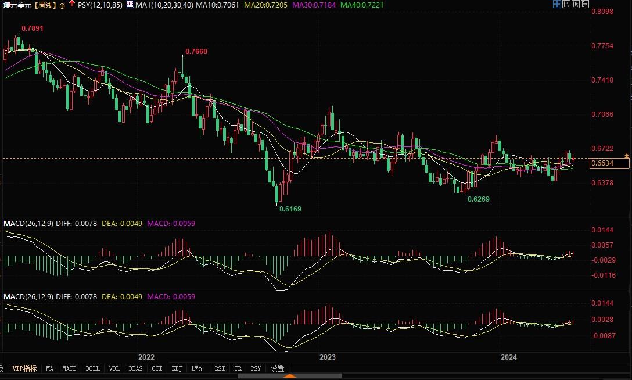Click the orange arrow at current price line
This screenshot has height=380, width=632.
tap(626, 156)
